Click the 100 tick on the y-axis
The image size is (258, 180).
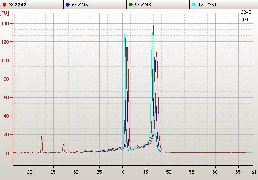(5, 60)
